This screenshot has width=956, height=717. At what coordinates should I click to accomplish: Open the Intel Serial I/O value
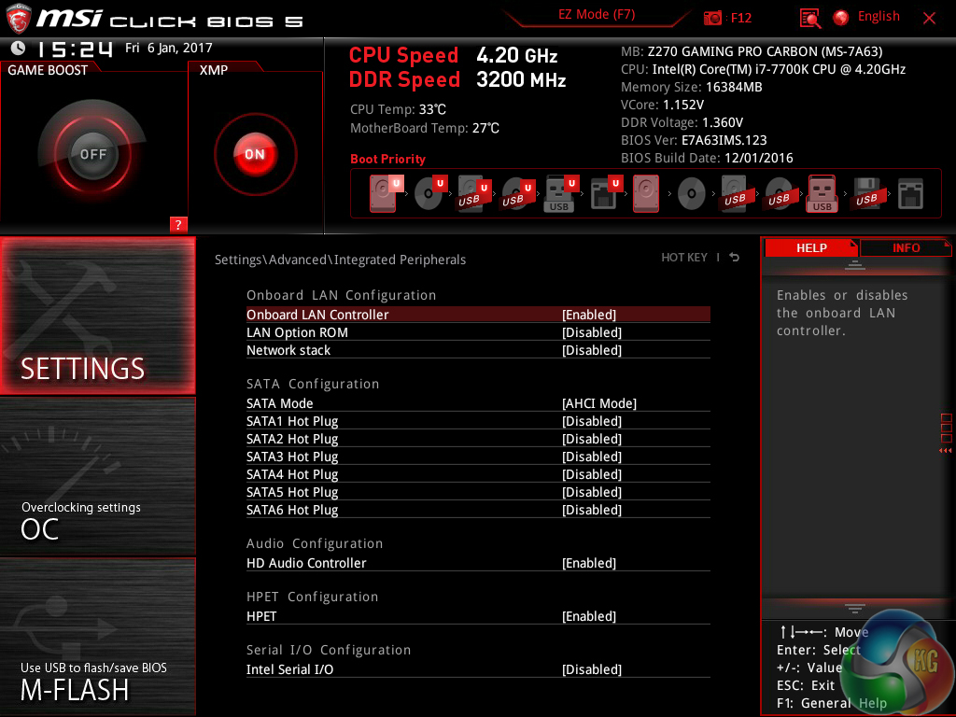point(592,669)
